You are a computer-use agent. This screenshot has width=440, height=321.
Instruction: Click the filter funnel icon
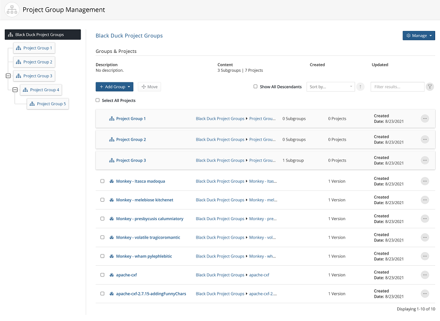pos(430,87)
